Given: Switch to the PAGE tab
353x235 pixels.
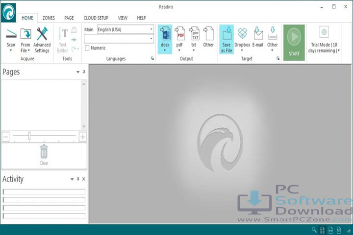Looking at the screenshot, I should coord(69,18).
